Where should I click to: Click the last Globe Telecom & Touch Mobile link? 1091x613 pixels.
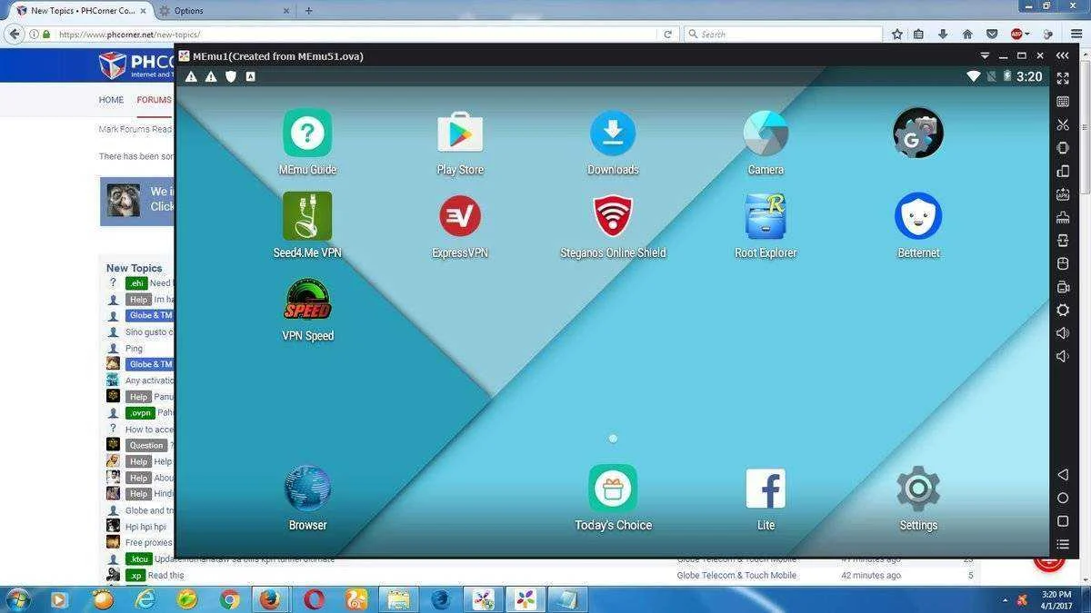pyautogui.click(x=736, y=575)
